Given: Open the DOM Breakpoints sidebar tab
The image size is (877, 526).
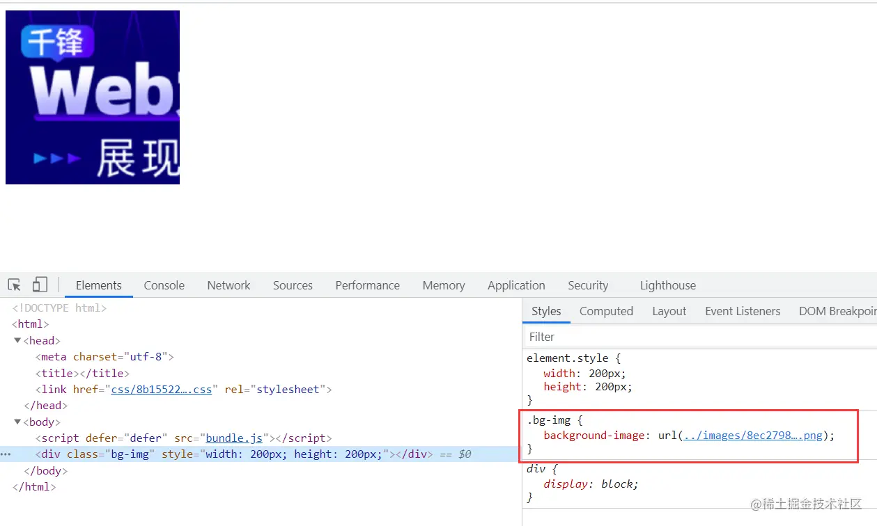Looking at the screenshot, I should click(837, 311).
